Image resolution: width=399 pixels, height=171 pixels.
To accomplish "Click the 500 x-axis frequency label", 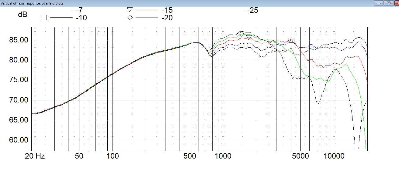I will pos(190,156).
